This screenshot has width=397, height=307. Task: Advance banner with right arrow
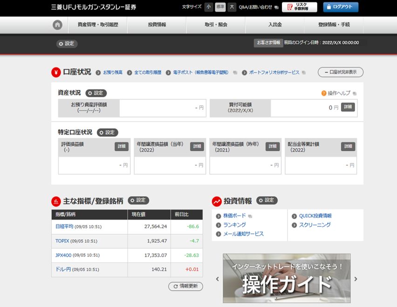tap(356, 279)
